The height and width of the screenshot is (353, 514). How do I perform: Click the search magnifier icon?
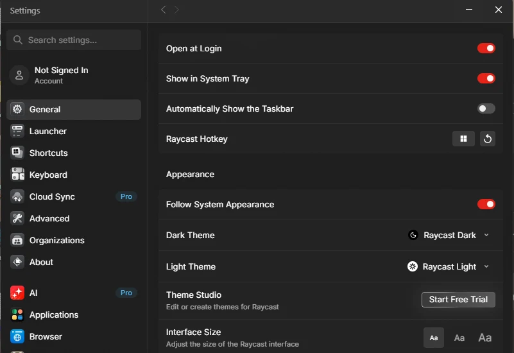point(18,40)
